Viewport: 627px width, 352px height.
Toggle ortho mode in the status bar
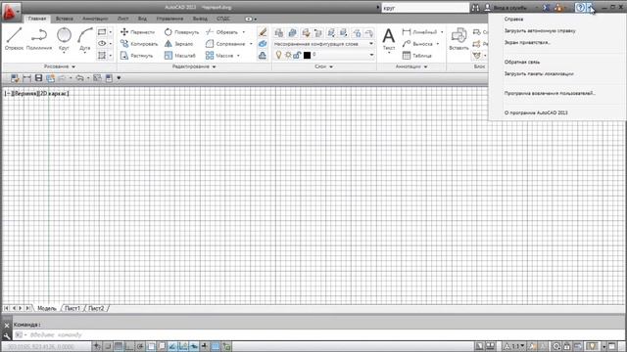tap(129, 346)
